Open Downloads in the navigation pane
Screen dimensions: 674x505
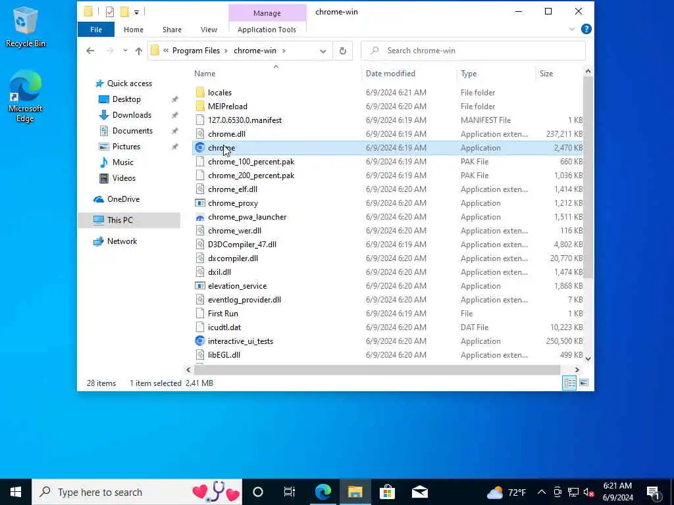point(132,115)
